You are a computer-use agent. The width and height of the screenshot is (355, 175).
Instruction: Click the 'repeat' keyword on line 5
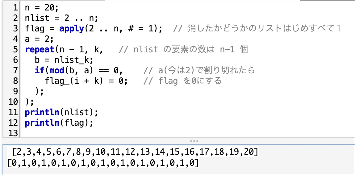pyautogui.click(x=40, y=50)
